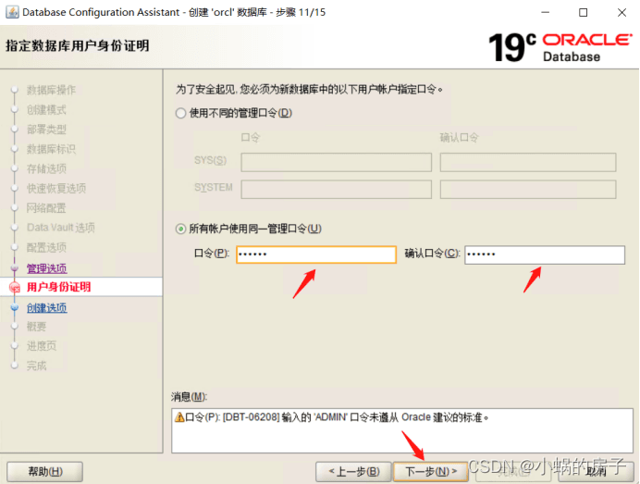Click the Java app icon in title bar

12,12
